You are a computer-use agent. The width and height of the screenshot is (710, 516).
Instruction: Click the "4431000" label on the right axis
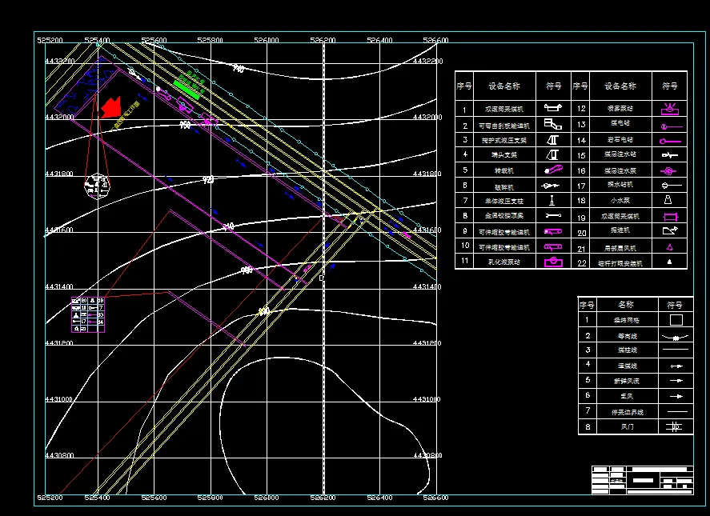coord(427,399)
